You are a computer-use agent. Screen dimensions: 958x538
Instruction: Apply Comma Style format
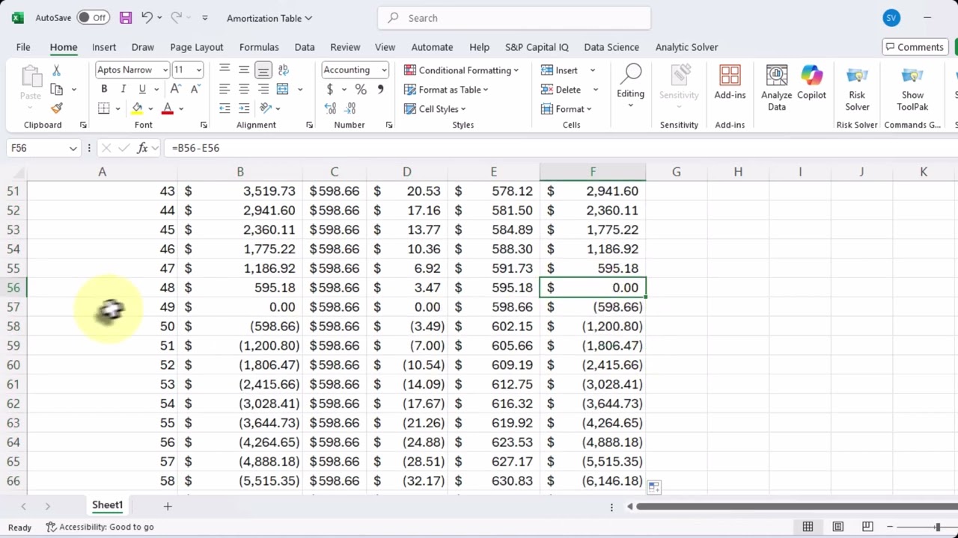click(380, 89)
